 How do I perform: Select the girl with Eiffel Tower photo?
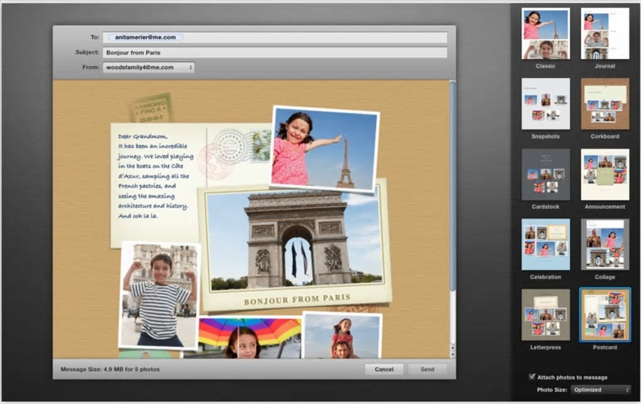(325, 149)
